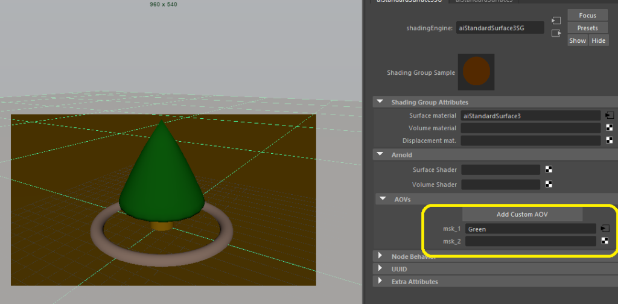Expand the UUID section
Viewport: 618px width, 304px height.
tap(380, 268)
